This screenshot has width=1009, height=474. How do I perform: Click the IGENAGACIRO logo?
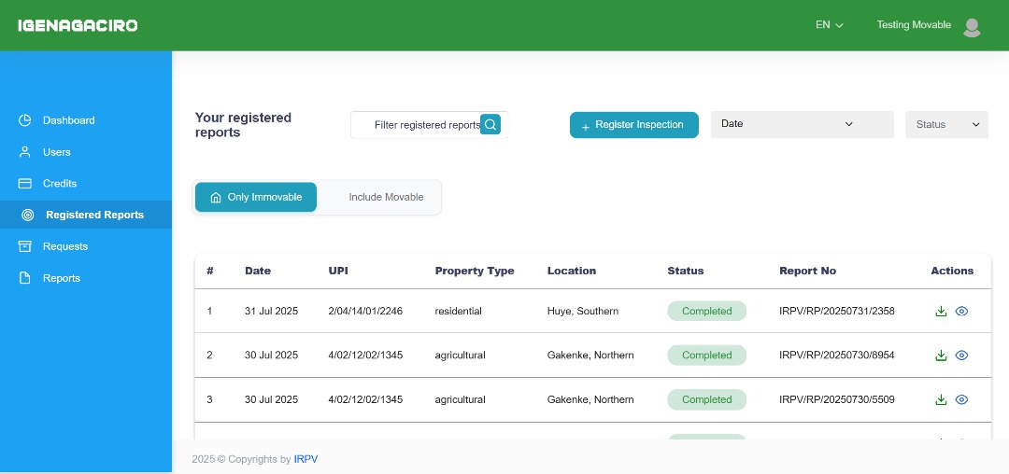[x=78, y=26]
